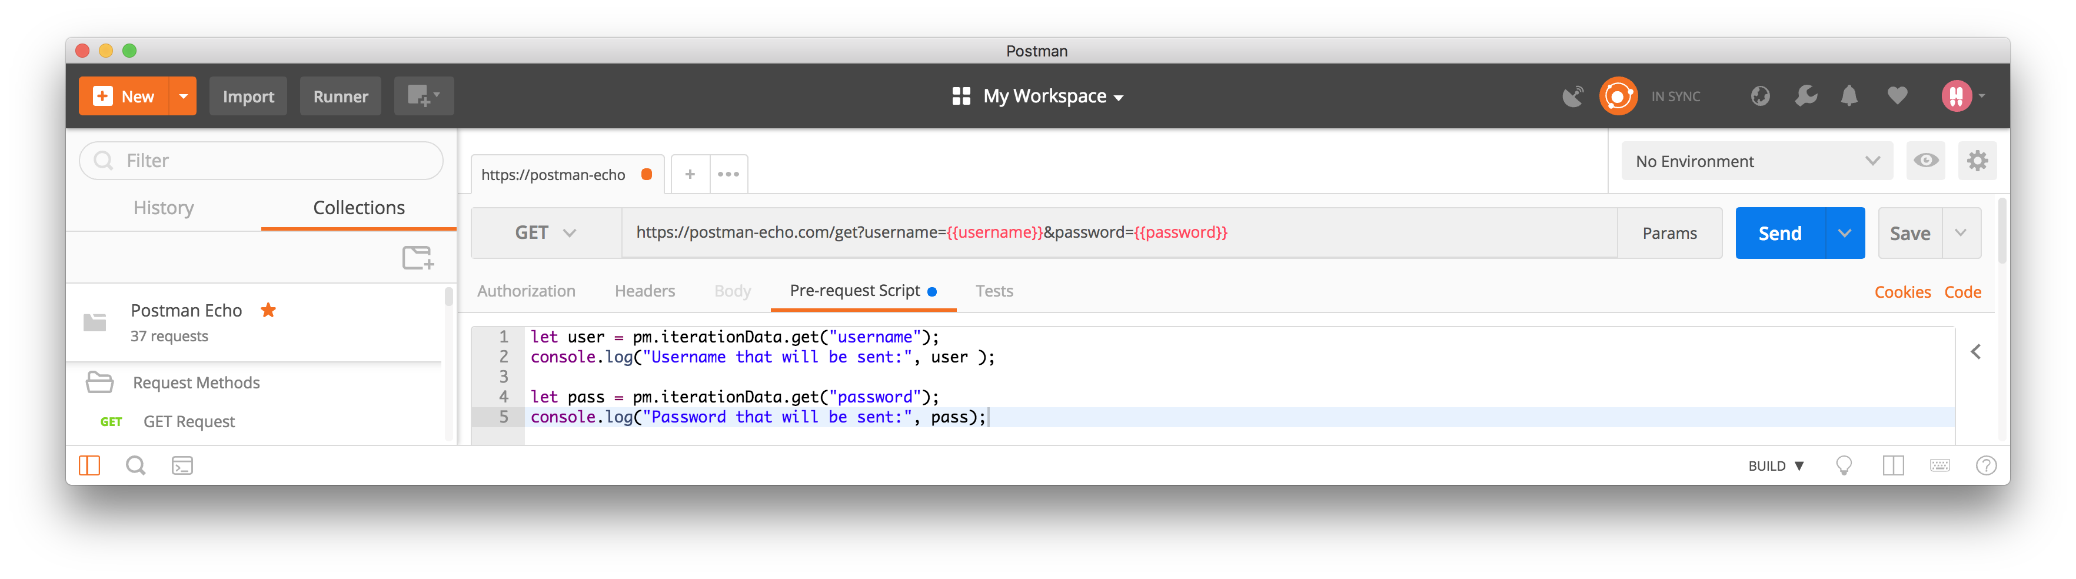Add a new request tab with plus
The height and width of the screenshot is (579, 2076).
click(x=690, y=174)
